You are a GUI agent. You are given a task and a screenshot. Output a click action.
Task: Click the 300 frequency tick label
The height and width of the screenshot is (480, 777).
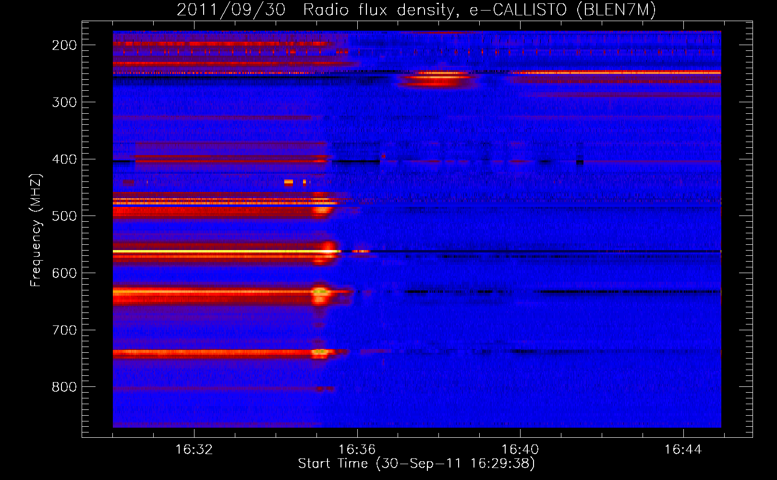(64, 102)
